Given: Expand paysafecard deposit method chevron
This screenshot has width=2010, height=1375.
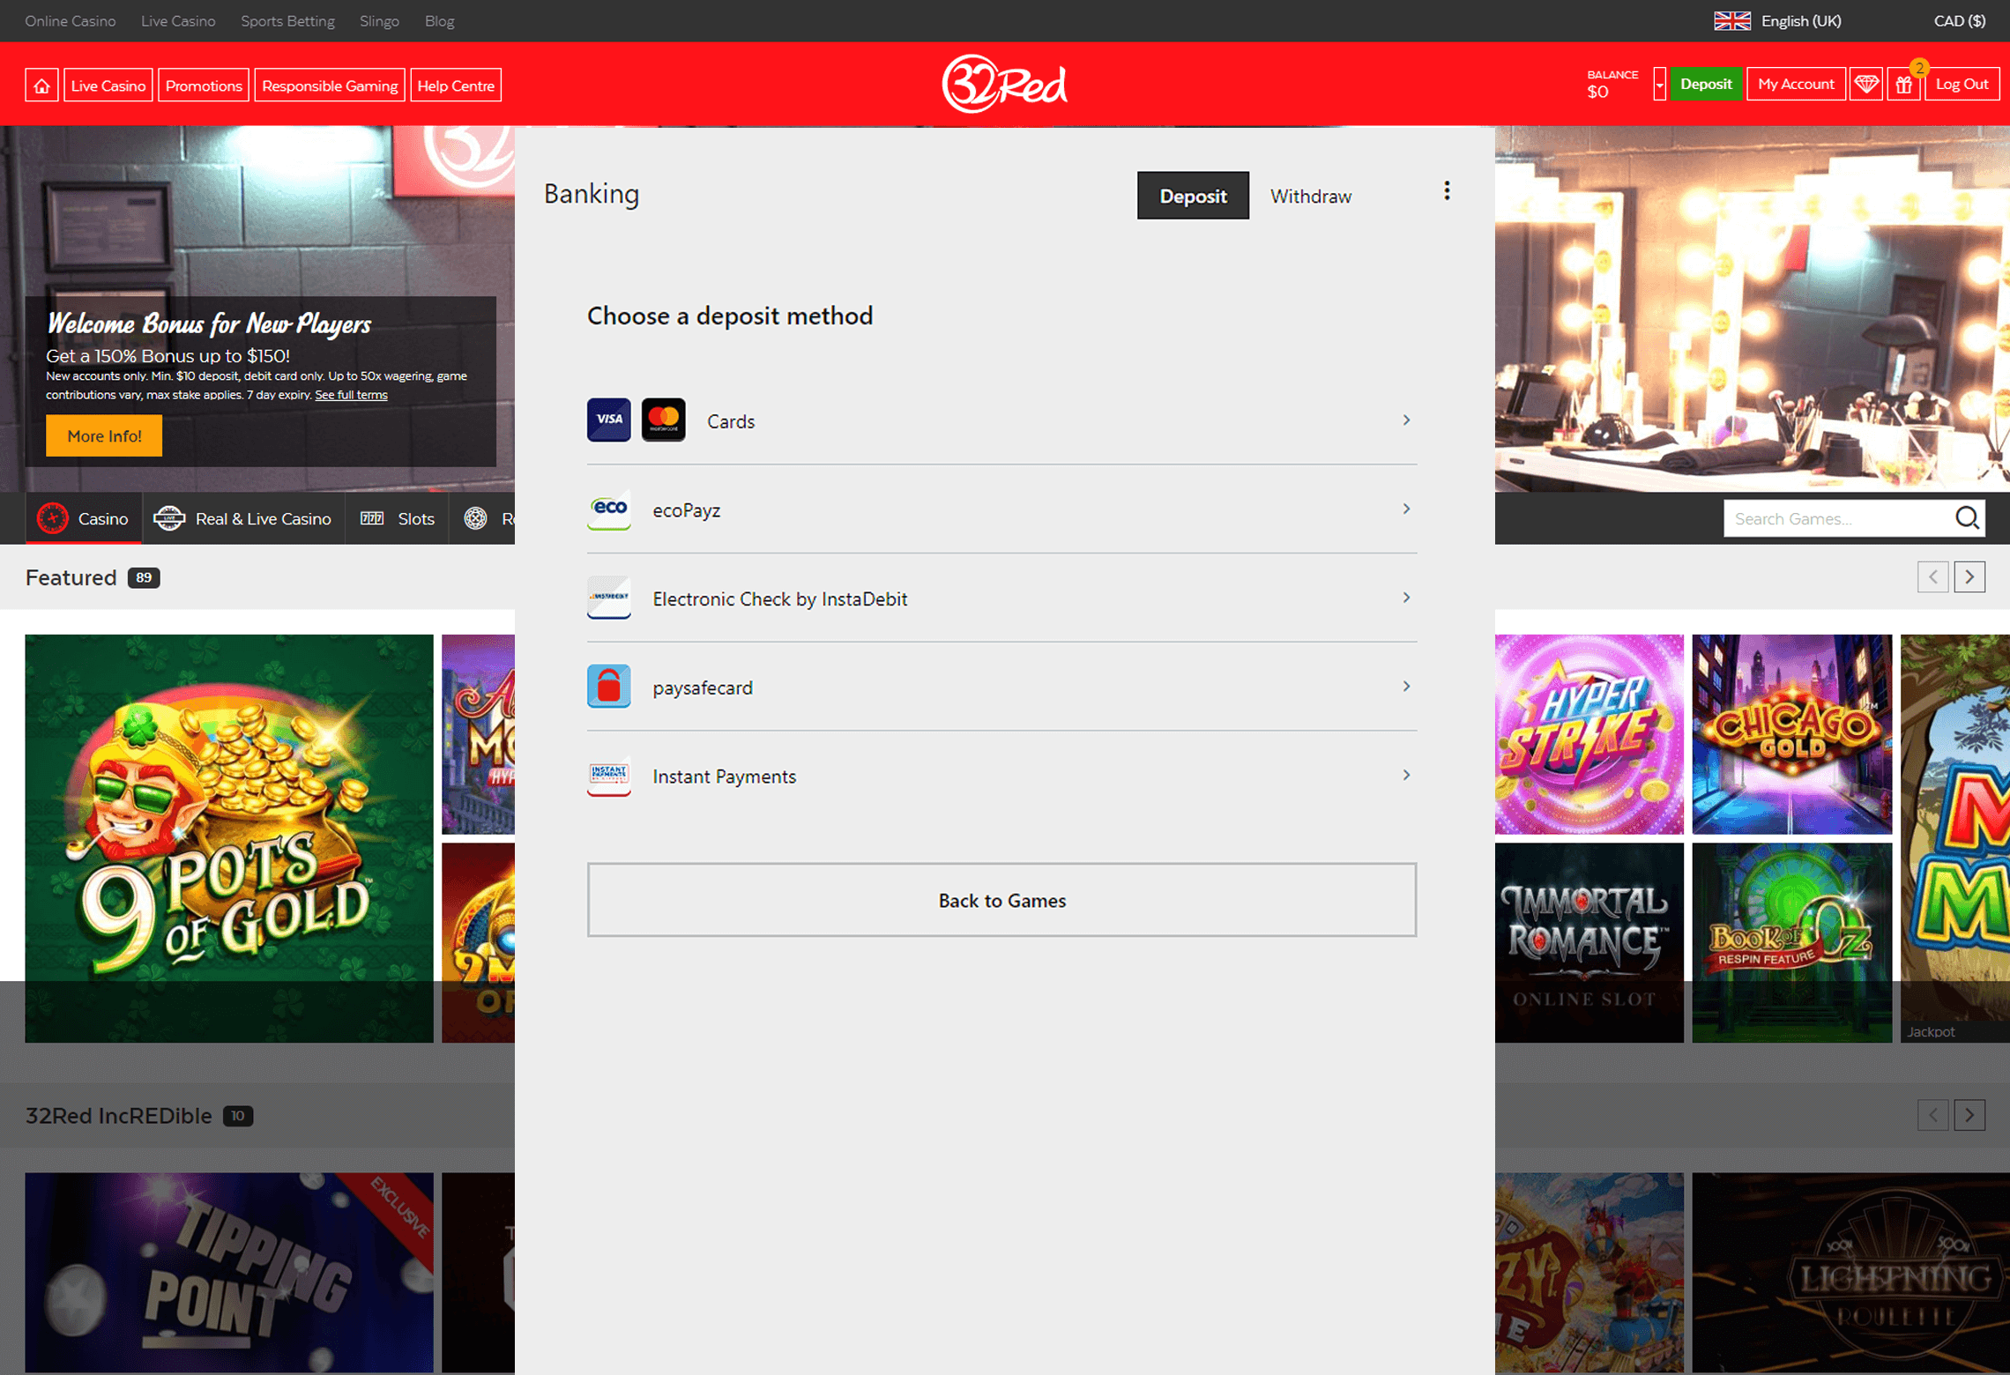Looking at the screenshot, I should 1406,687.
